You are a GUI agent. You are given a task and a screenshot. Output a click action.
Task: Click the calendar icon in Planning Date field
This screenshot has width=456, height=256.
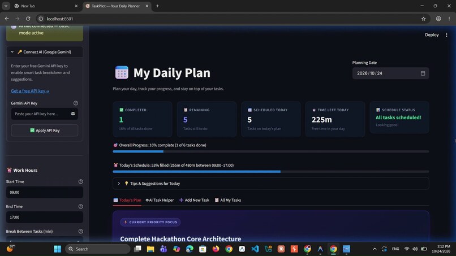coord(423,73)
